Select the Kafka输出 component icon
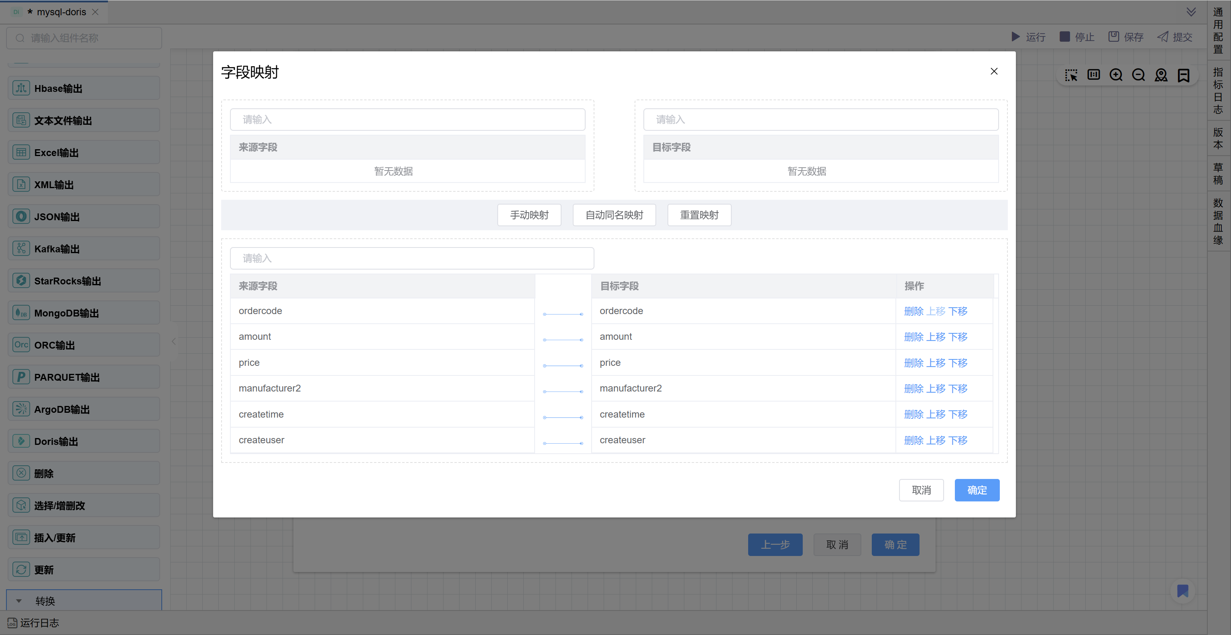This screenshot has width=1231, height=635. coord(21,249)
